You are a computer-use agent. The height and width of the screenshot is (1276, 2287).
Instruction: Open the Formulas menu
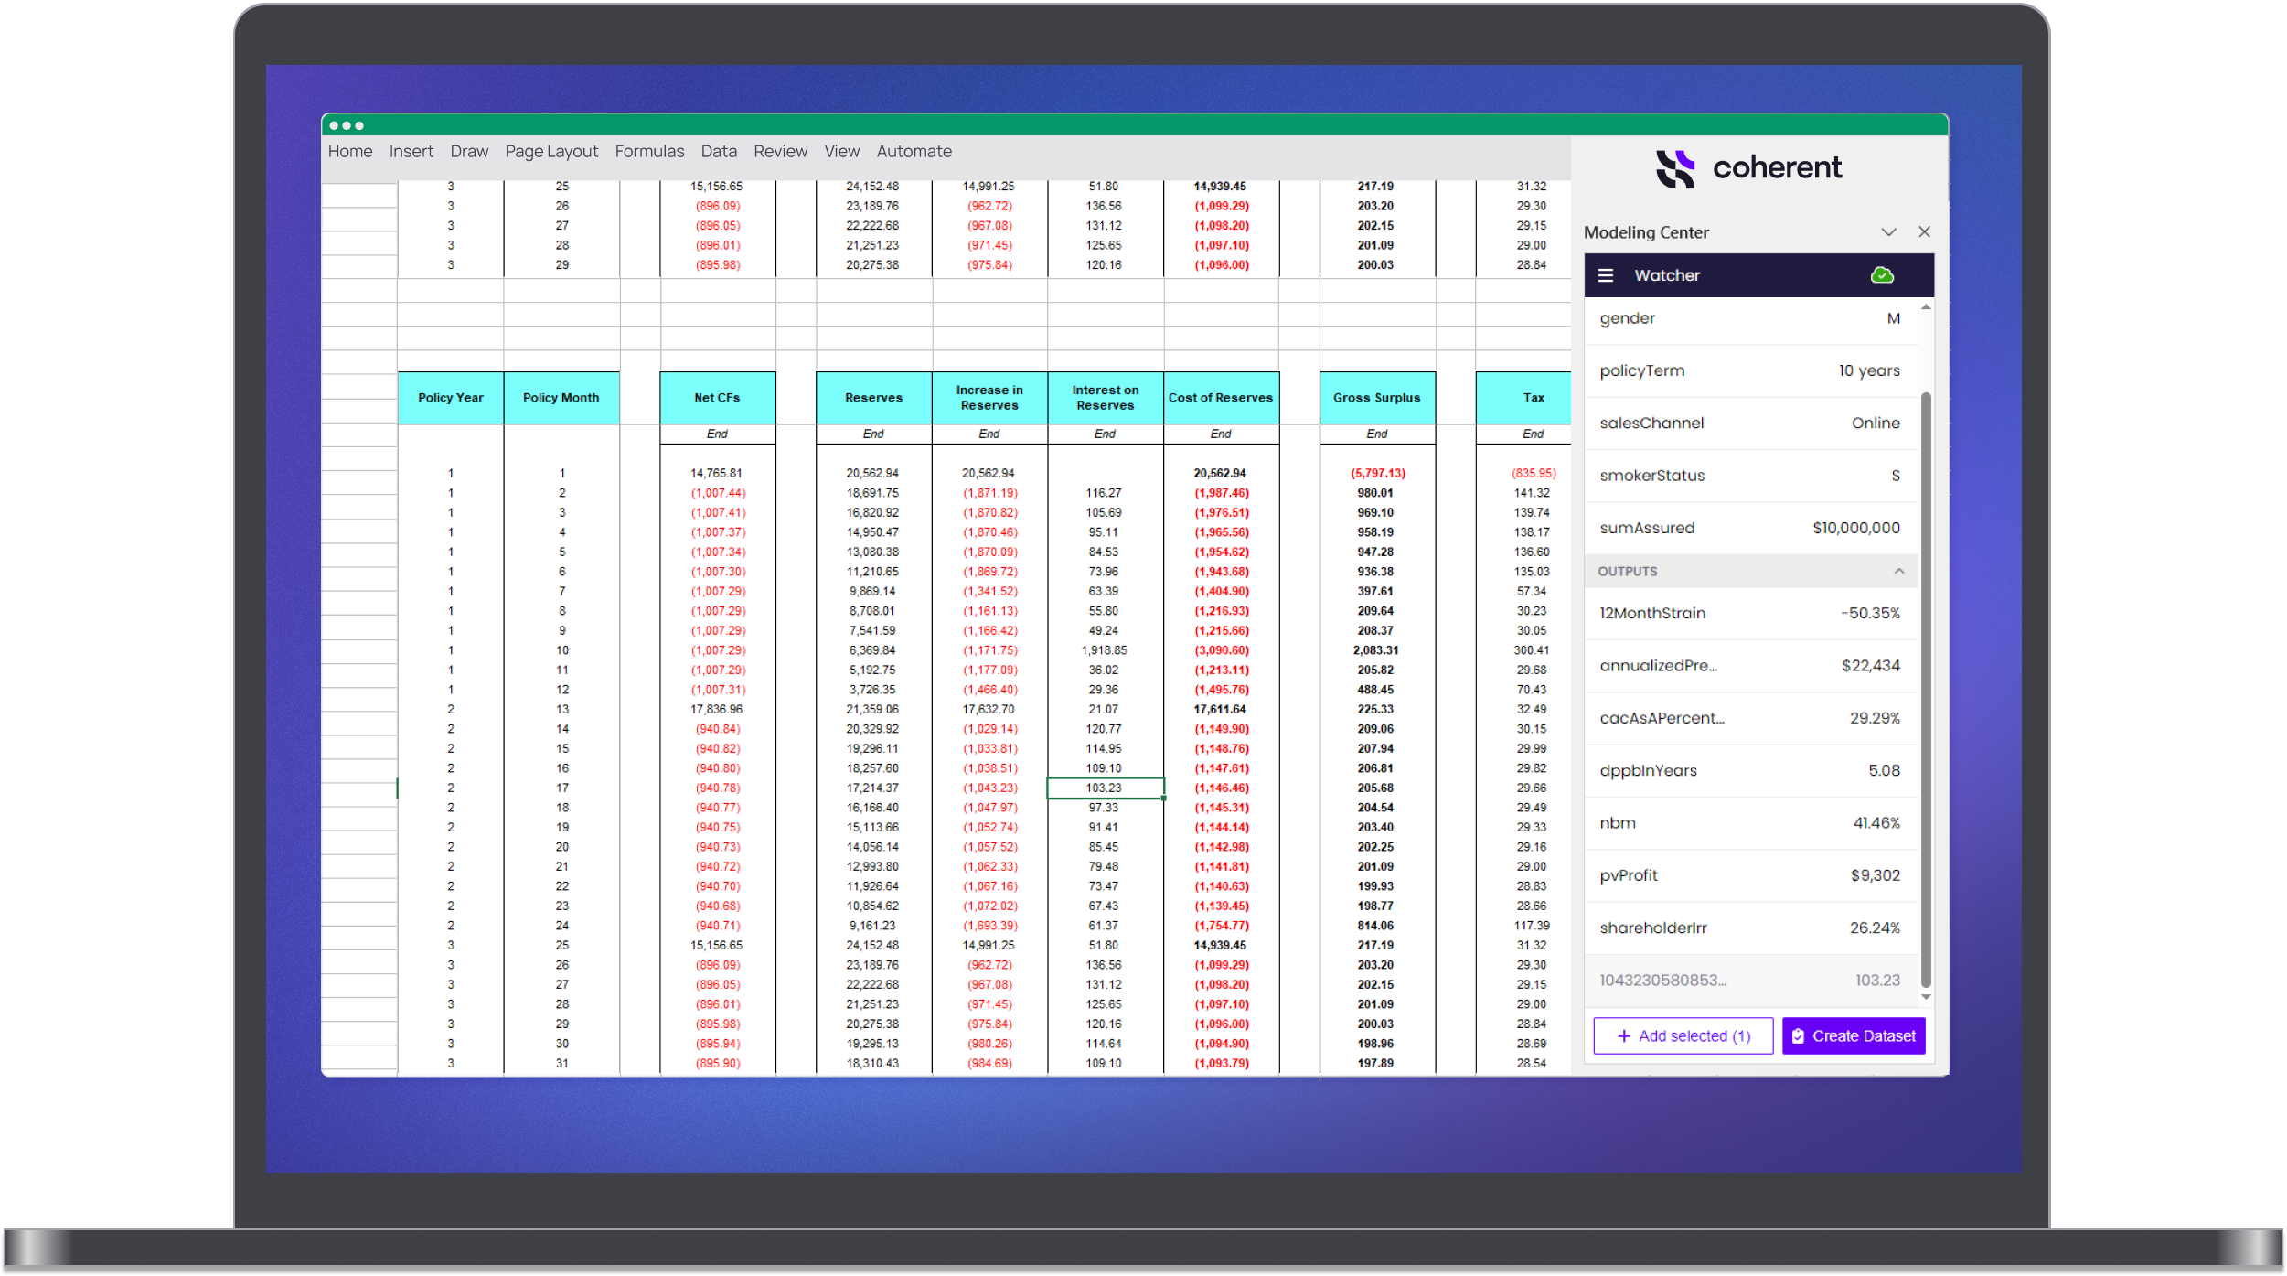click(x=650, y=153)
